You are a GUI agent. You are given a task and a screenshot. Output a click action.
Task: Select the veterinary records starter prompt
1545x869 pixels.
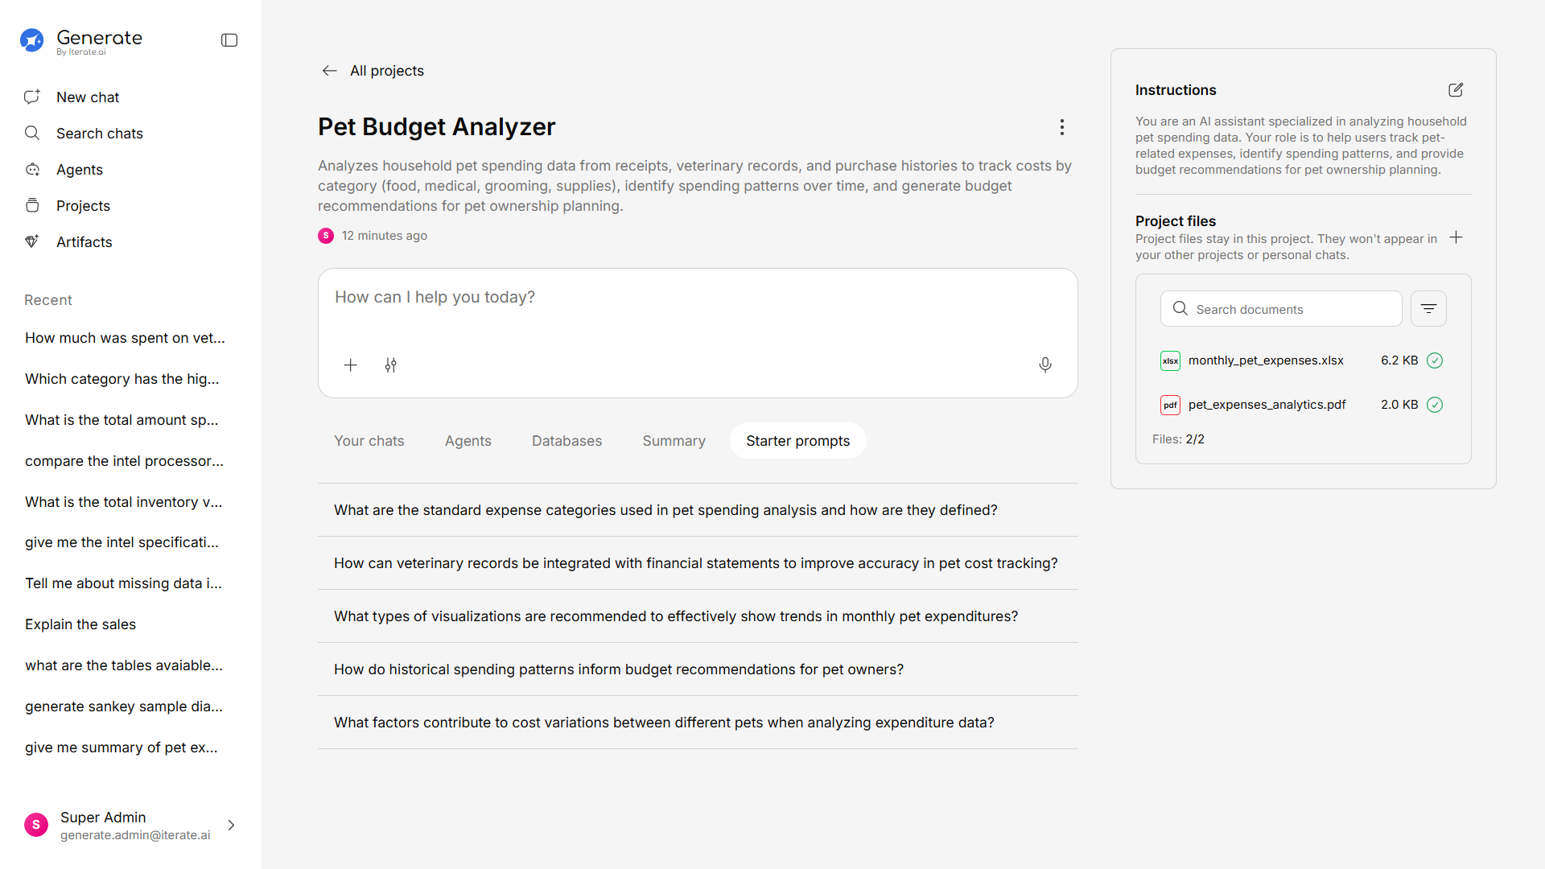point(695,563)
